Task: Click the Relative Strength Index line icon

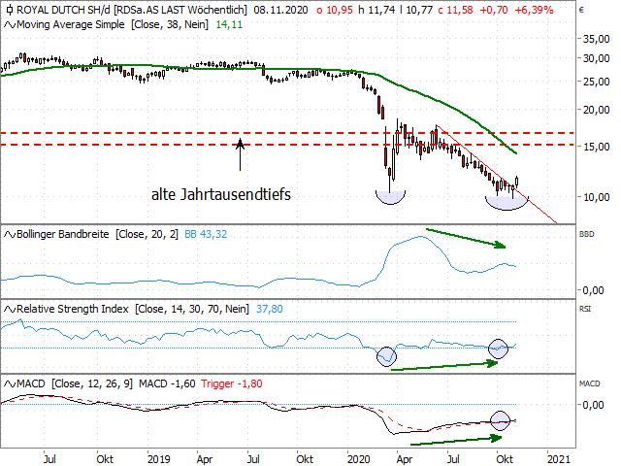Action: [x=10, y=309]
